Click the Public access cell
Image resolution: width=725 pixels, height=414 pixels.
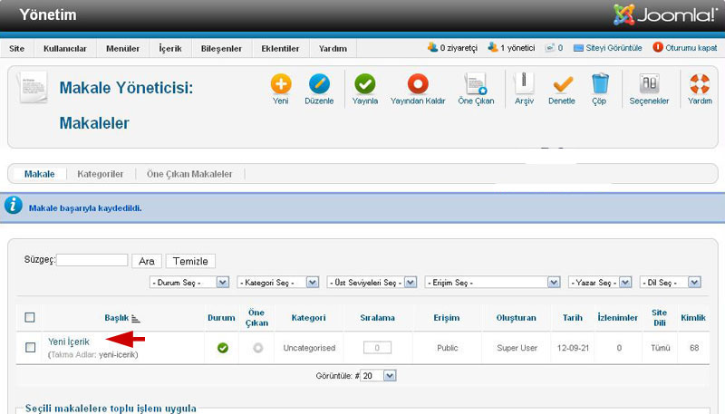click(x=447, y=348)
